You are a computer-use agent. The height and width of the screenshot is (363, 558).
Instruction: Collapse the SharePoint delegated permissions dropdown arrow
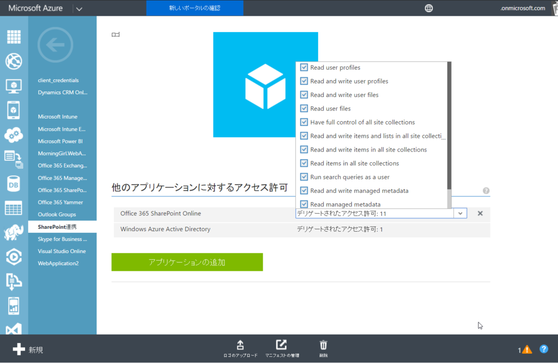click(x=460, y=213)
